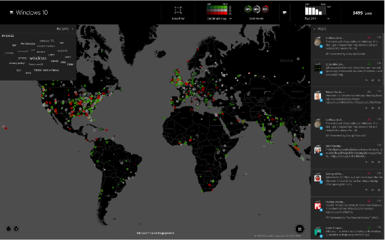Open the PC Mag avatar thumbnail

click(x=318, y=206)
